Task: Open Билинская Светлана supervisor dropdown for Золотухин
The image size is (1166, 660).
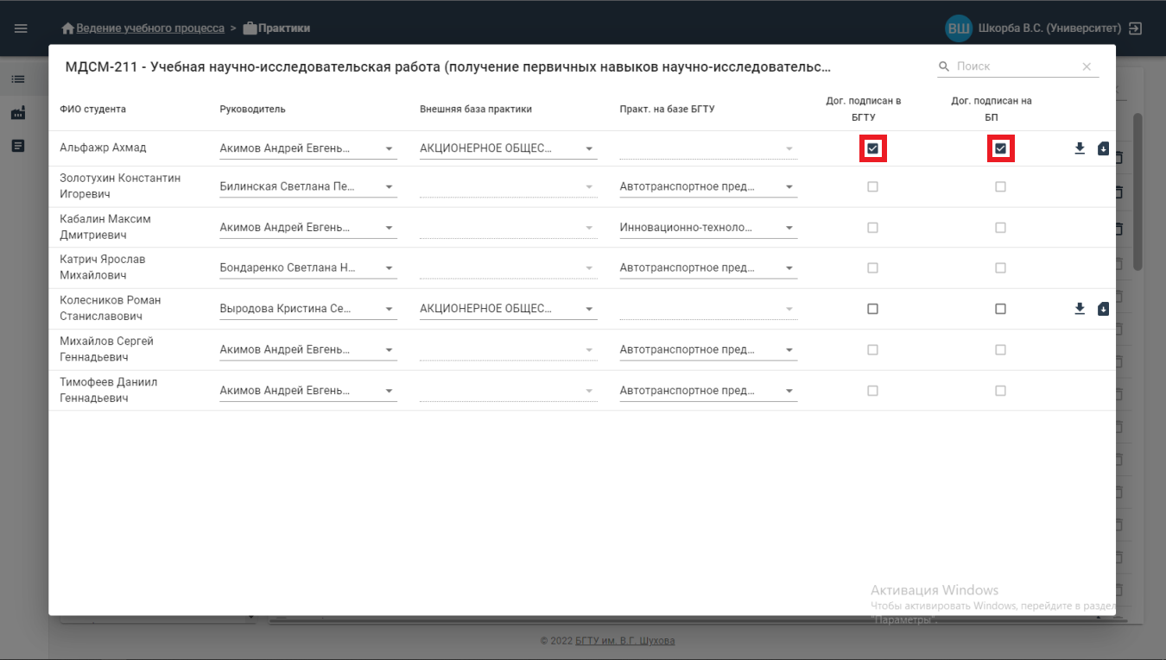Action: pos(308,186)
